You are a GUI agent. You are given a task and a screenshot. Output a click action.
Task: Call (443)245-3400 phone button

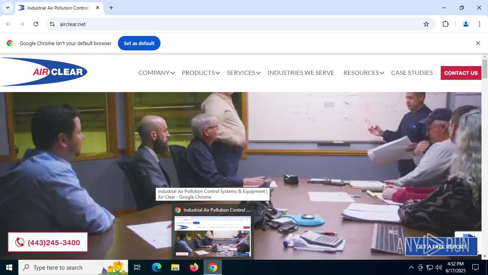(48, 242)
